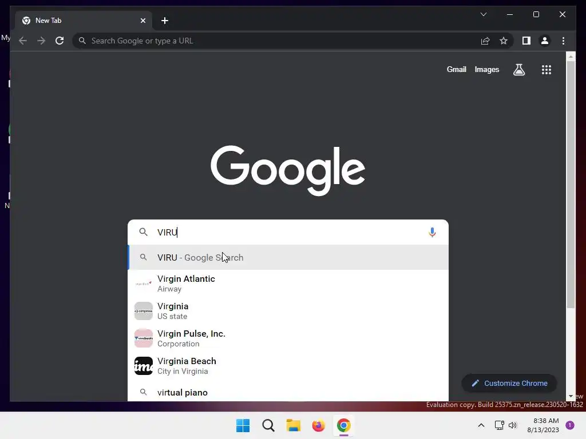Select Virginia Beach suggestion
This screenshot has height=439, width=586.
(x=288, y=366)
